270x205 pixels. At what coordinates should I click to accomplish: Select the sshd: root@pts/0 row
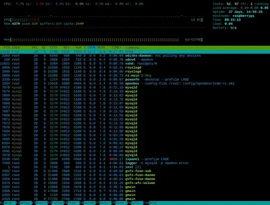[135, 63]
